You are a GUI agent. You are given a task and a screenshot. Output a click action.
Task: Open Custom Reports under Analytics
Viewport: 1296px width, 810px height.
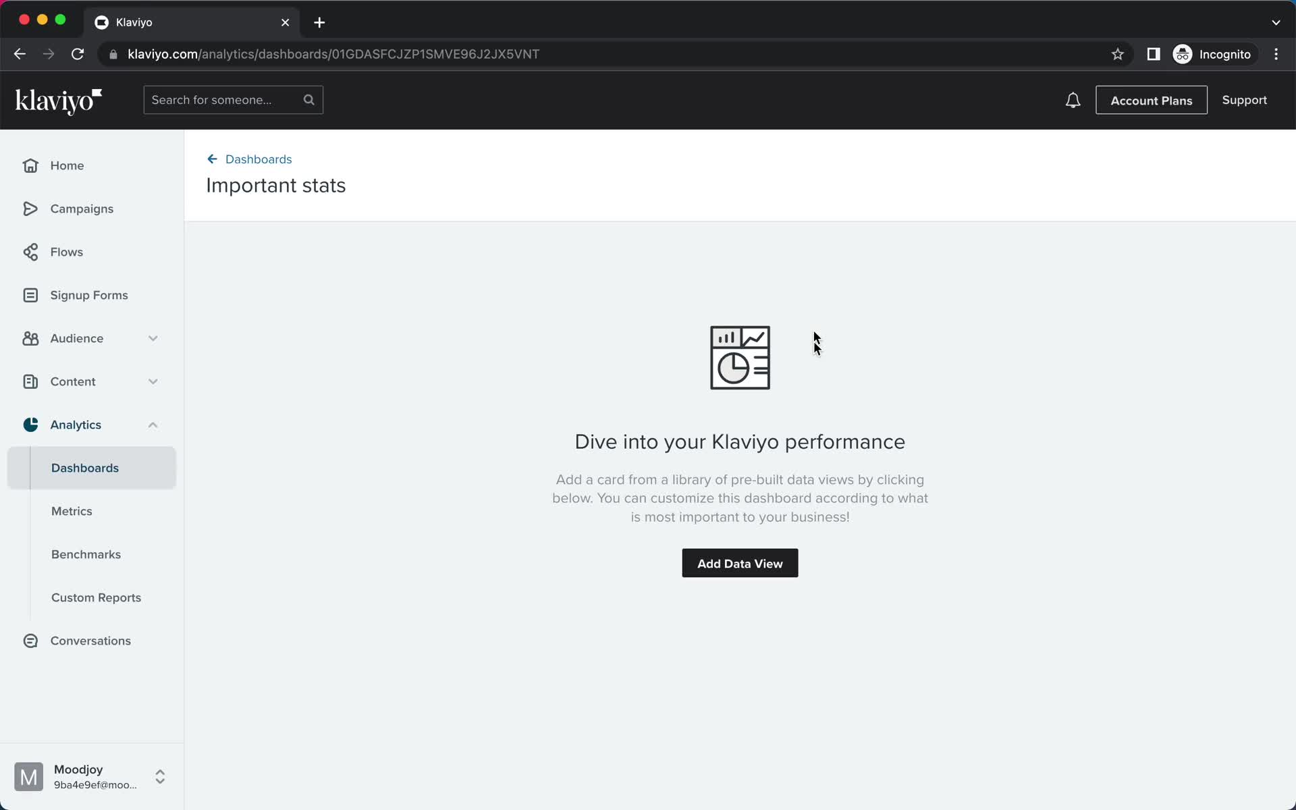tap(96, 597)
